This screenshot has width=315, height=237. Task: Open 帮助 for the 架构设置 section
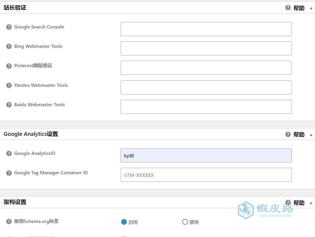(x=299, y=203)
